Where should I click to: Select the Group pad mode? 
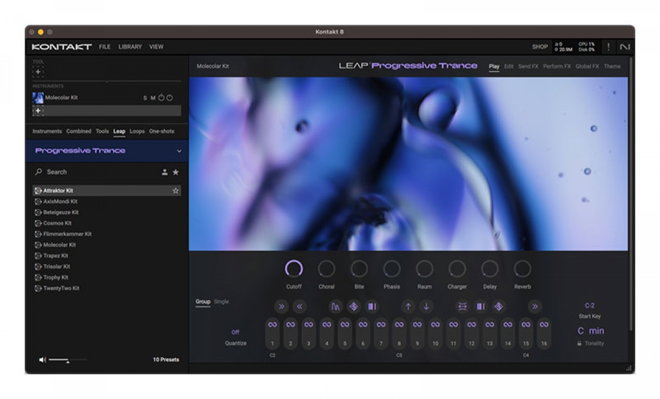(203, 302)
